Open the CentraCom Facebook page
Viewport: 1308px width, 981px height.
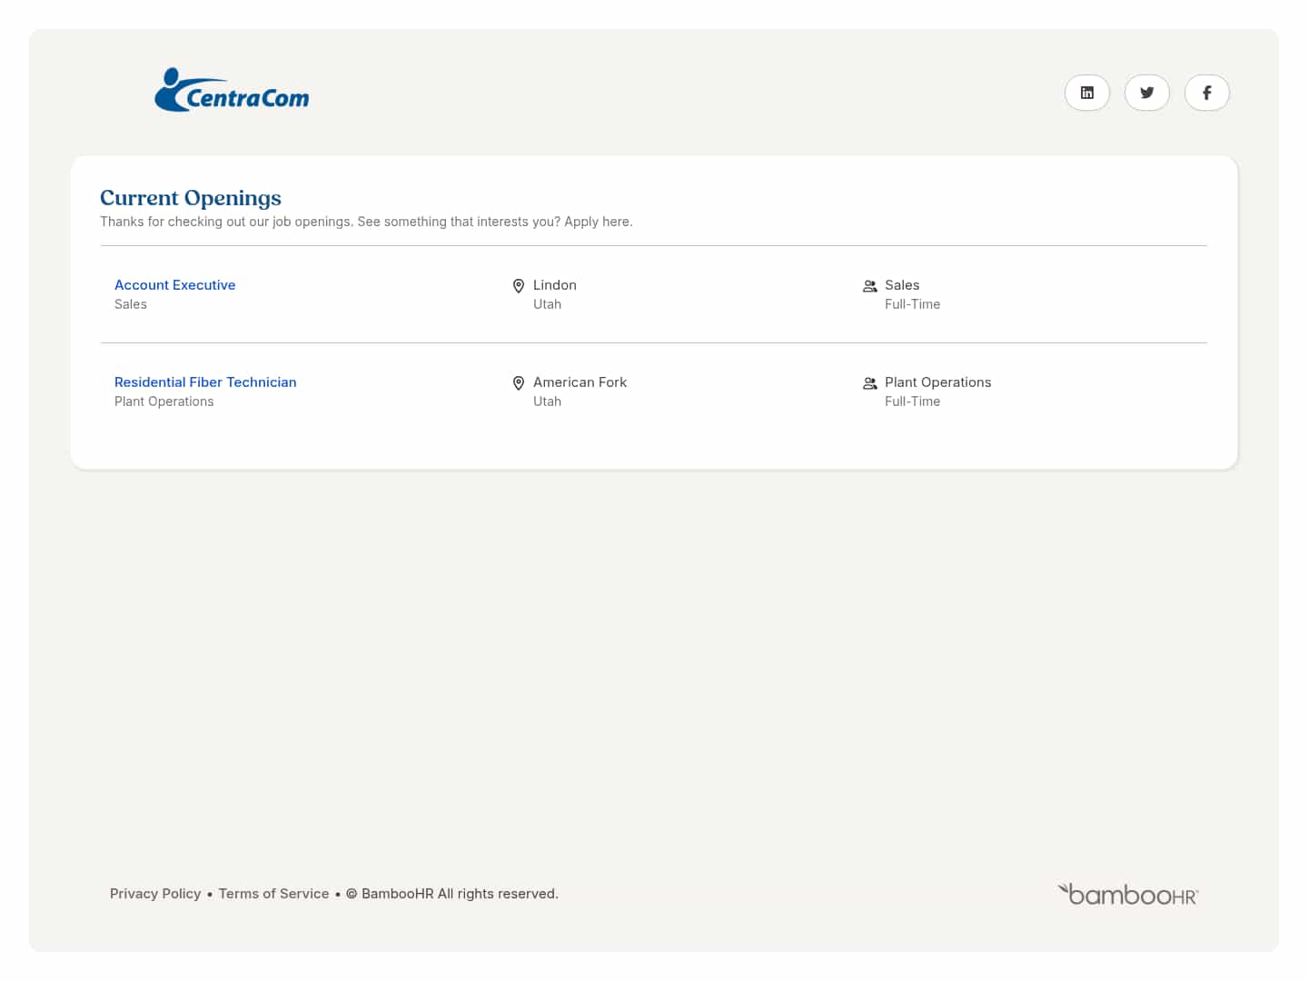coord(1207,93)
